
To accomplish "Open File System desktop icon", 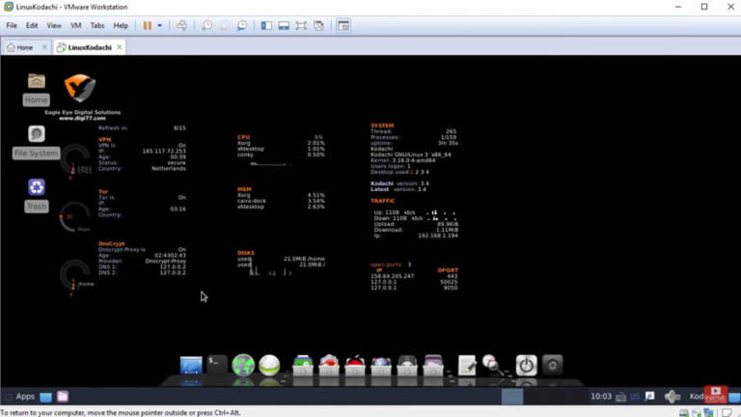I will click(37, 141).
